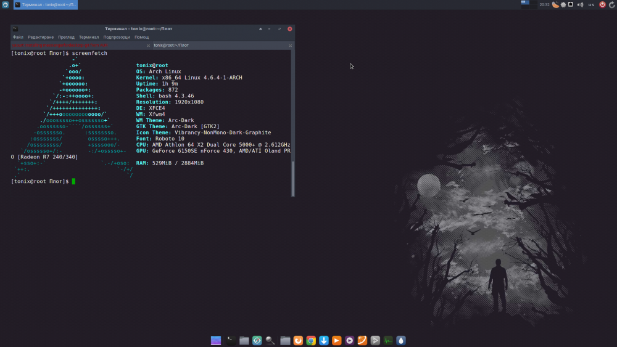Click the show desktop icon in the dock
Screen dimensions: 617x347
216,340
